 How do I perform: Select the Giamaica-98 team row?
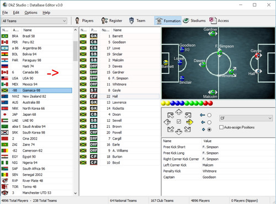point(36,90)
